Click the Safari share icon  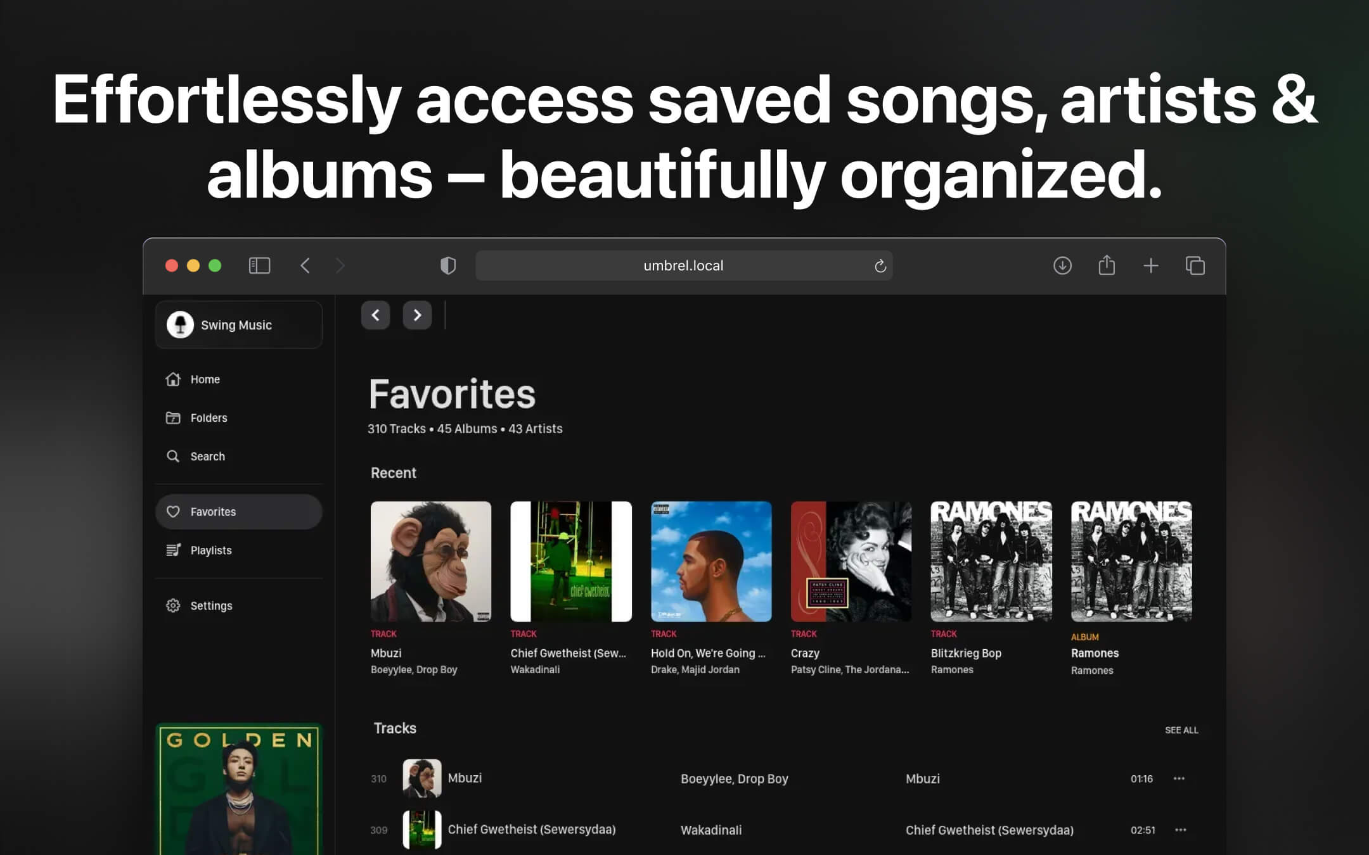[1107, 265]
